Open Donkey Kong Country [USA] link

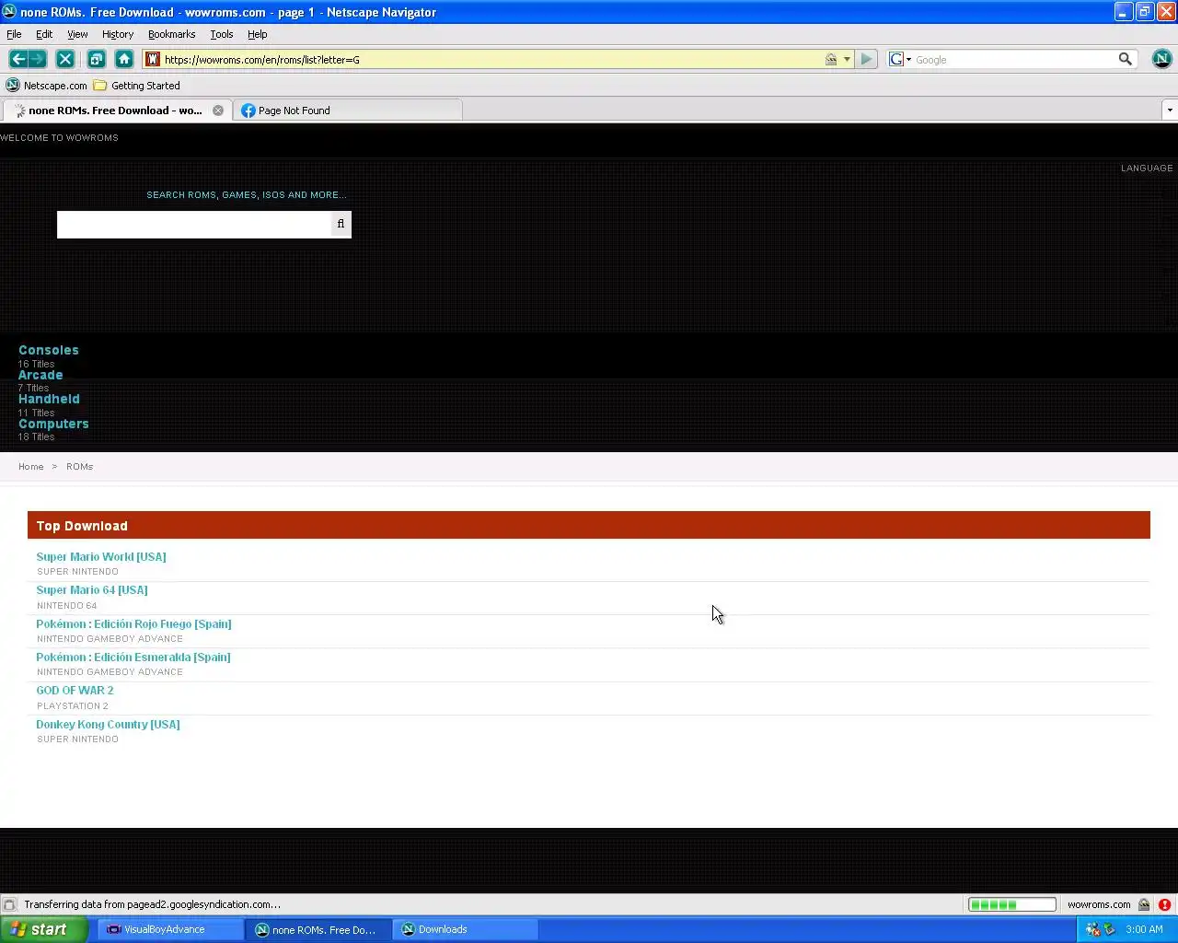click(x=108, y=724)
